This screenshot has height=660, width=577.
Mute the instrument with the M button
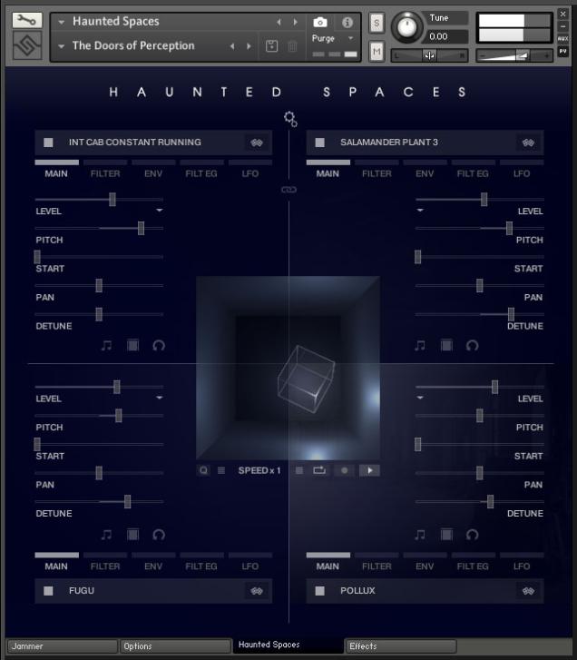click(x=377, y=53)
